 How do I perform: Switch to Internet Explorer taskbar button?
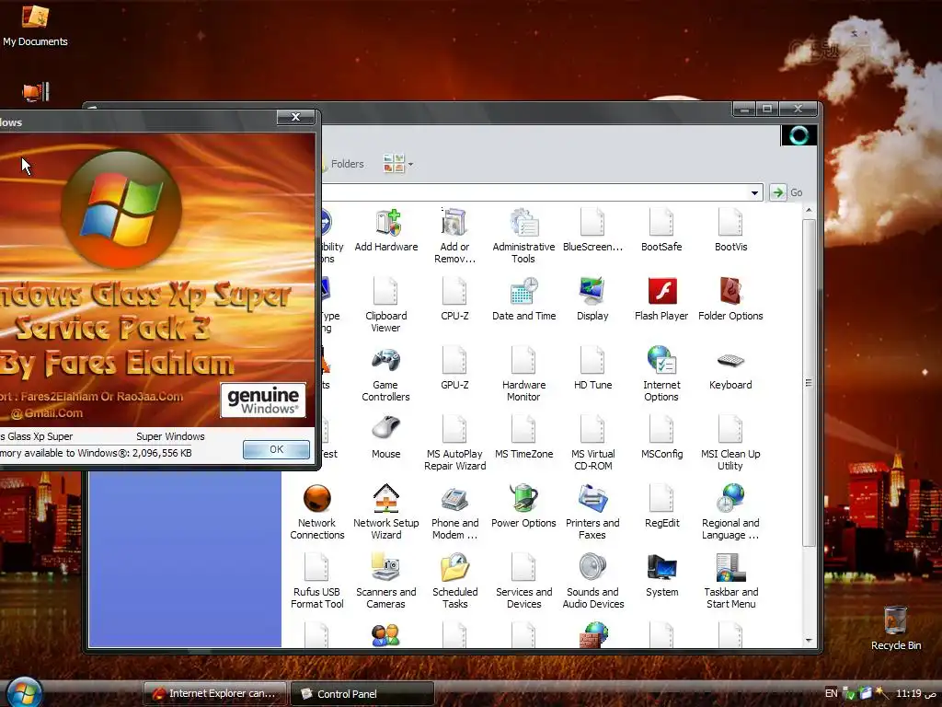[x=215, y=693]
